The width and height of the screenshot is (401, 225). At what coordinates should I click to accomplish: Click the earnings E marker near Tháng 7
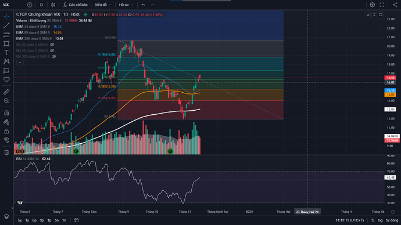(x=76, y=151)
